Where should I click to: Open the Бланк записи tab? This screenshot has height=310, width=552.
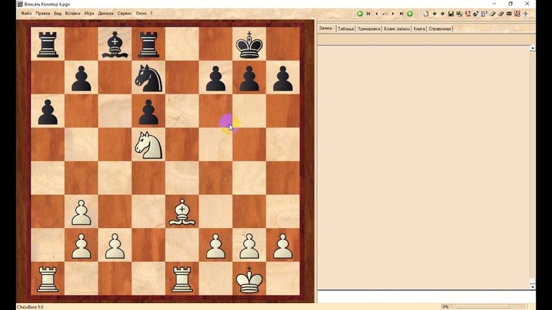(397, 29)
